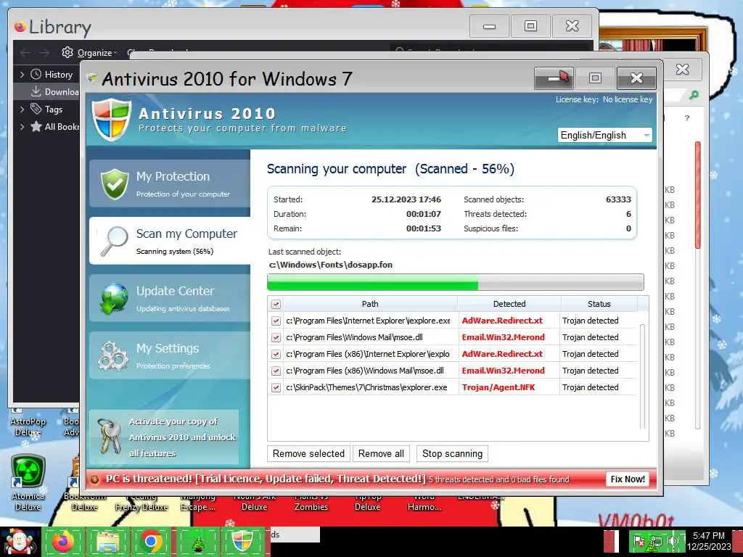The image size is (743, 557).
Task: Stop scanning the computer
Action: point(452,454)
